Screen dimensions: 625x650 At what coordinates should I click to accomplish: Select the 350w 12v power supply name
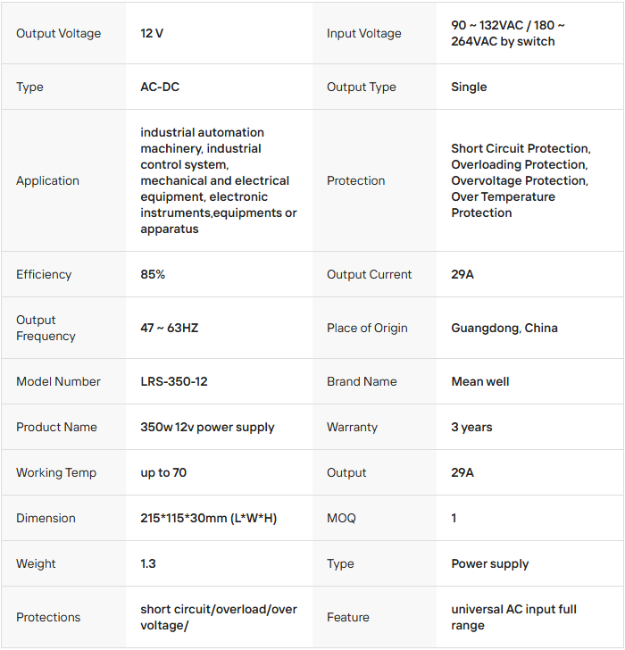(207, 428)
